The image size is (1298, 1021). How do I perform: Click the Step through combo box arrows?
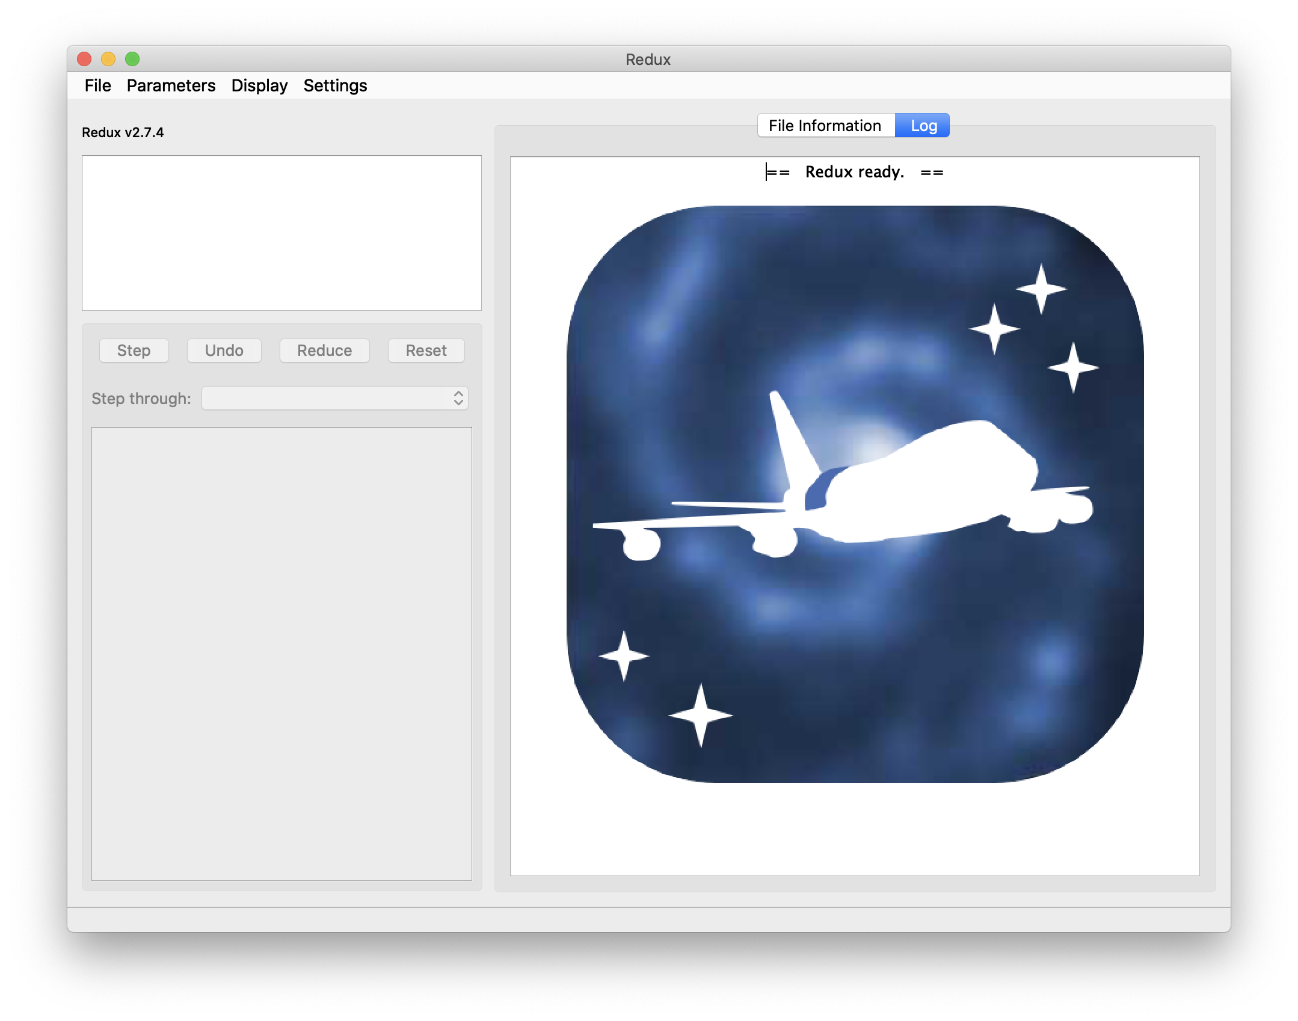coord(458,397)
